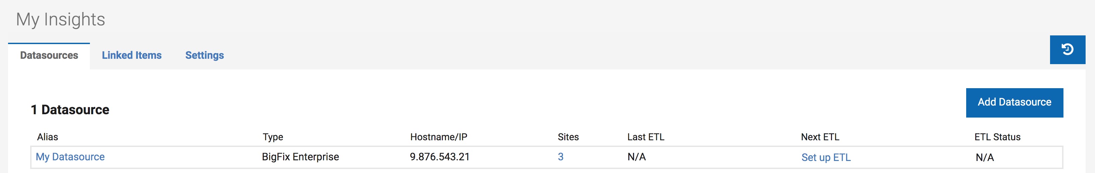Select the Hostname/IP column header

438,137
